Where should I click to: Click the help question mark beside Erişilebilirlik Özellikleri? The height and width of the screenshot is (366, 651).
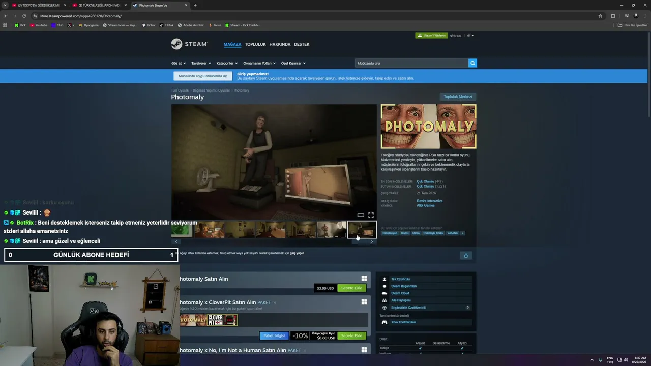point(468,308)
